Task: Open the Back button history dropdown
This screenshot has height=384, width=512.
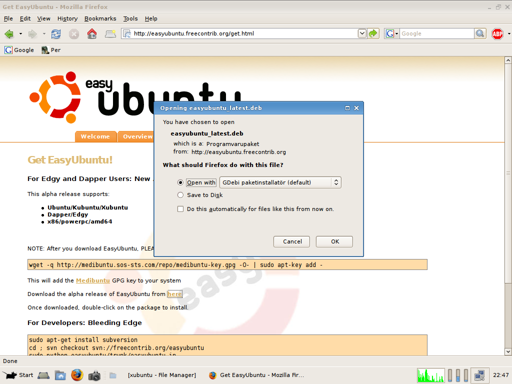Action: coord(20,33)
